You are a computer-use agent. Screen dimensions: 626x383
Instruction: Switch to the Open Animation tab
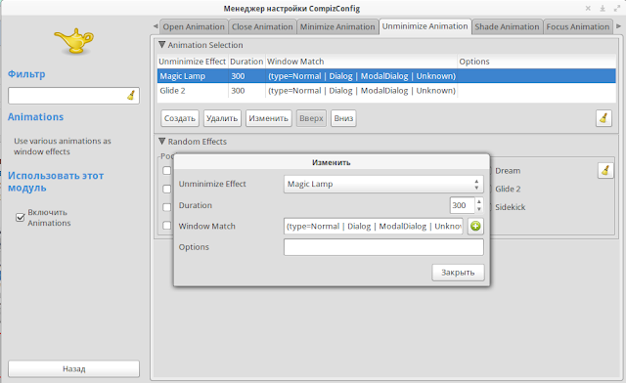tap(194, 26)
